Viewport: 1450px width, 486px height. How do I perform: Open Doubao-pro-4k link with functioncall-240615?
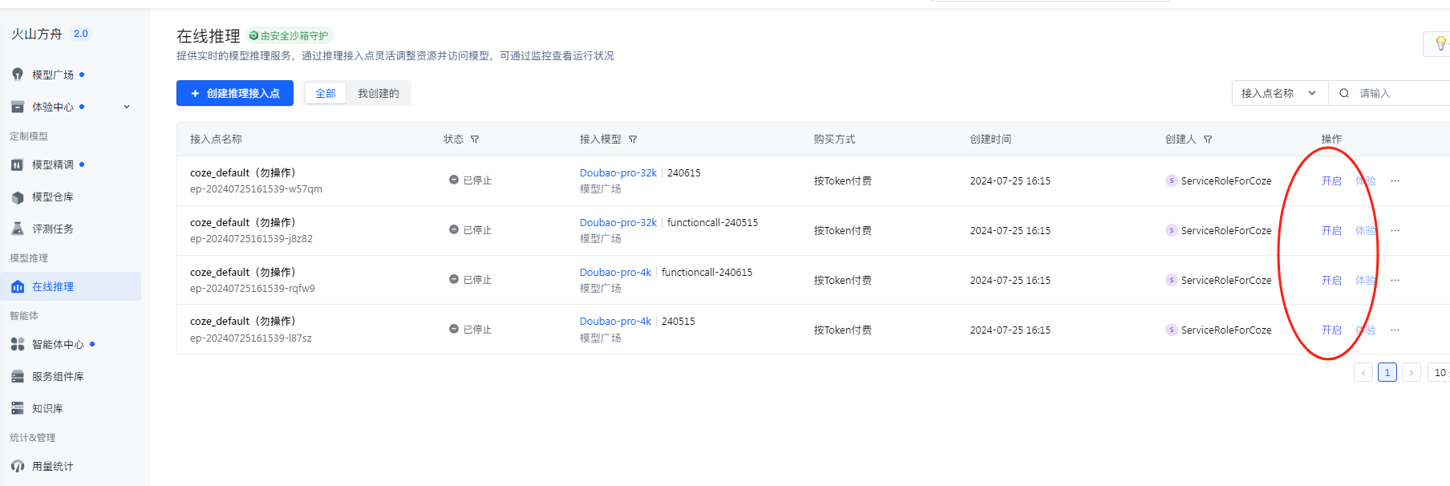click(615, 272)
